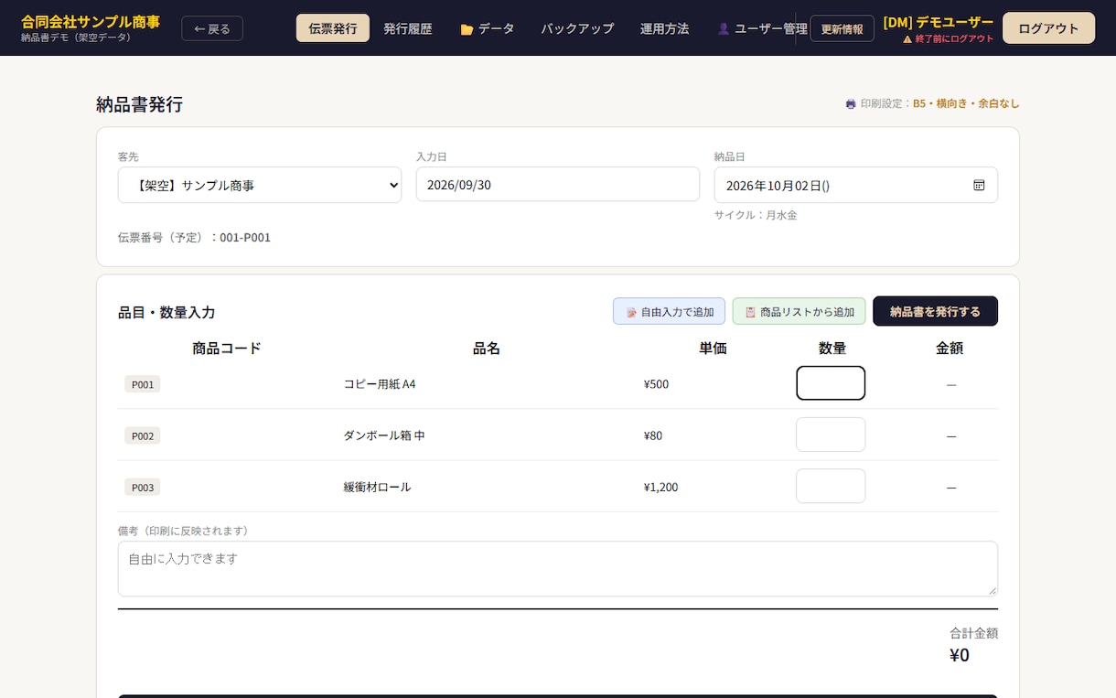The image size is (1116, 698).
Task: Click the calendar icon in 納品日 field
Action: point(979,185)
